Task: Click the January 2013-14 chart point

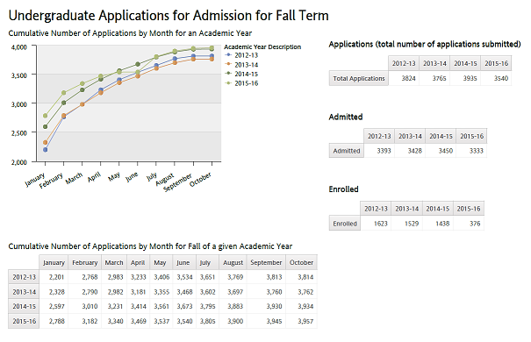Action: [46, 142]
